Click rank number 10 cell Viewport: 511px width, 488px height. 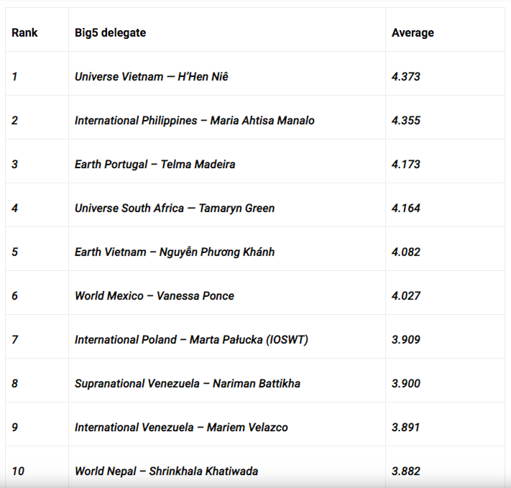pyautogui.click(x=18, y=471)
